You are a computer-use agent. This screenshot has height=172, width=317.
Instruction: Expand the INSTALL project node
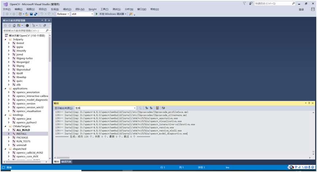[9, 134]
